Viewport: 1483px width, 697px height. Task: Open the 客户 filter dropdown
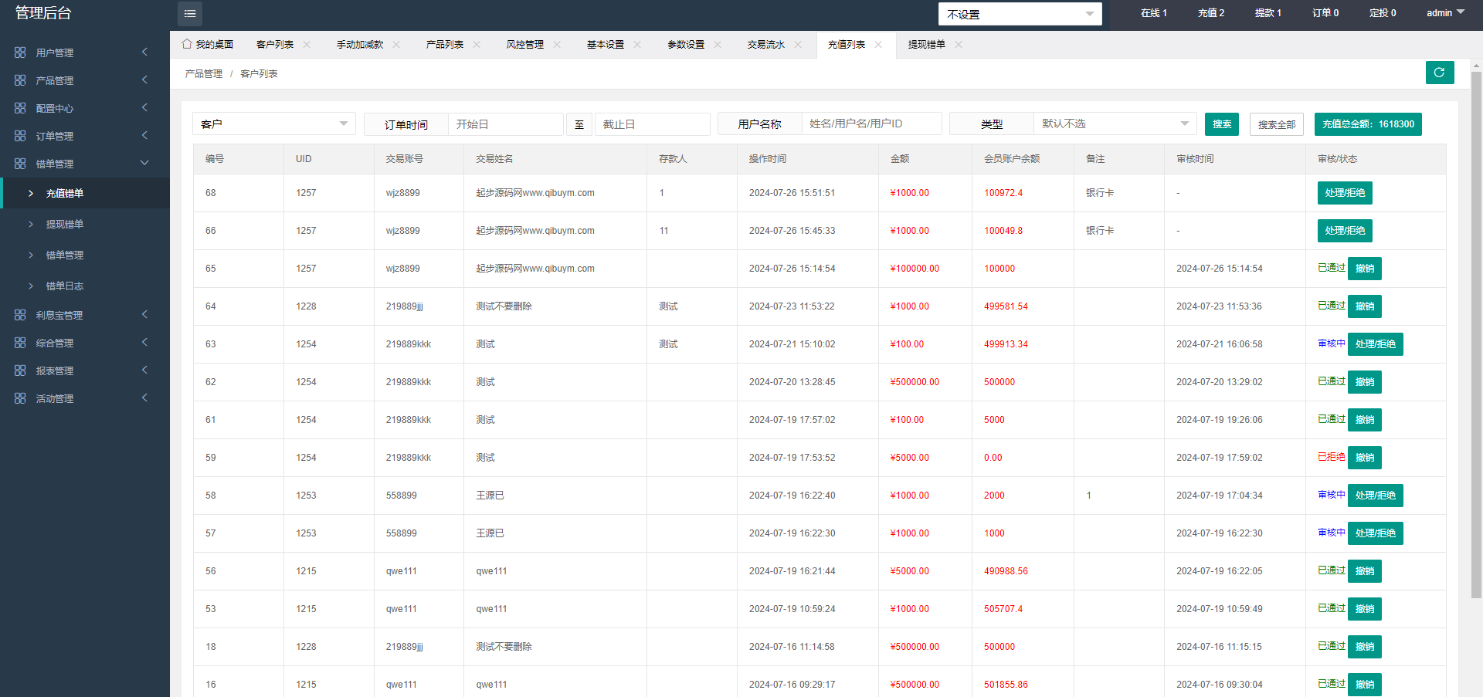(x=273, y=124)
